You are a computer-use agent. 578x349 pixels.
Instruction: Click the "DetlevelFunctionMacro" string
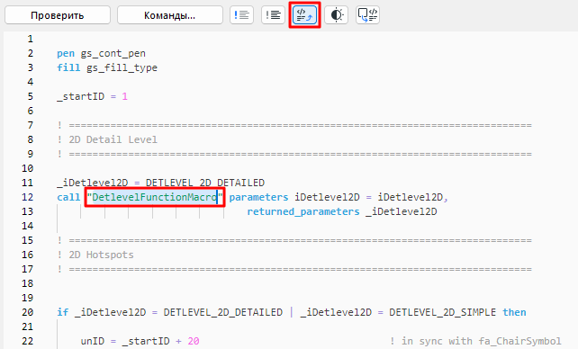[x=155, y=197]
